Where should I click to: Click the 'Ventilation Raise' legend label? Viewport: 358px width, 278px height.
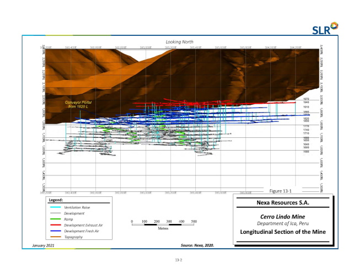(x=77, y=207)
